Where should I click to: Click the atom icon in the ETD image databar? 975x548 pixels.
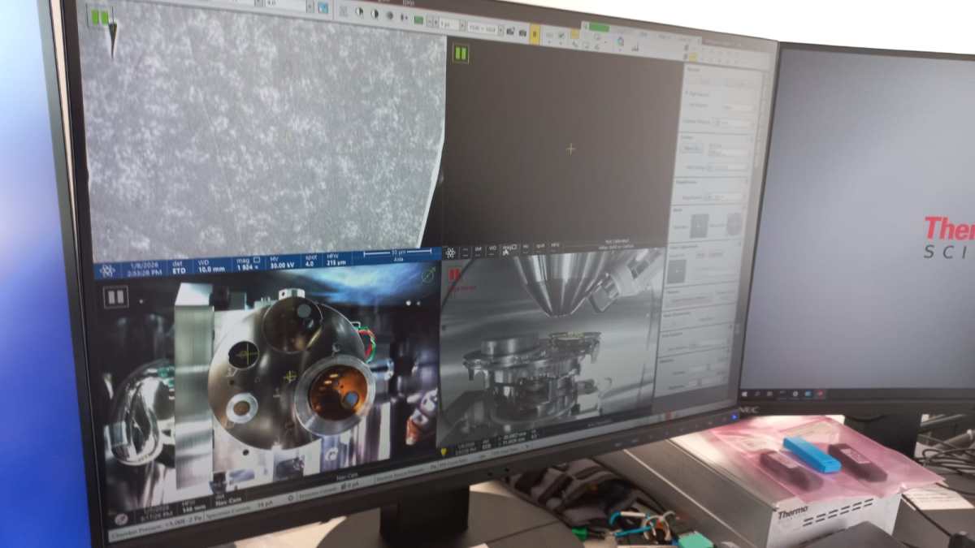pos(107,271)
